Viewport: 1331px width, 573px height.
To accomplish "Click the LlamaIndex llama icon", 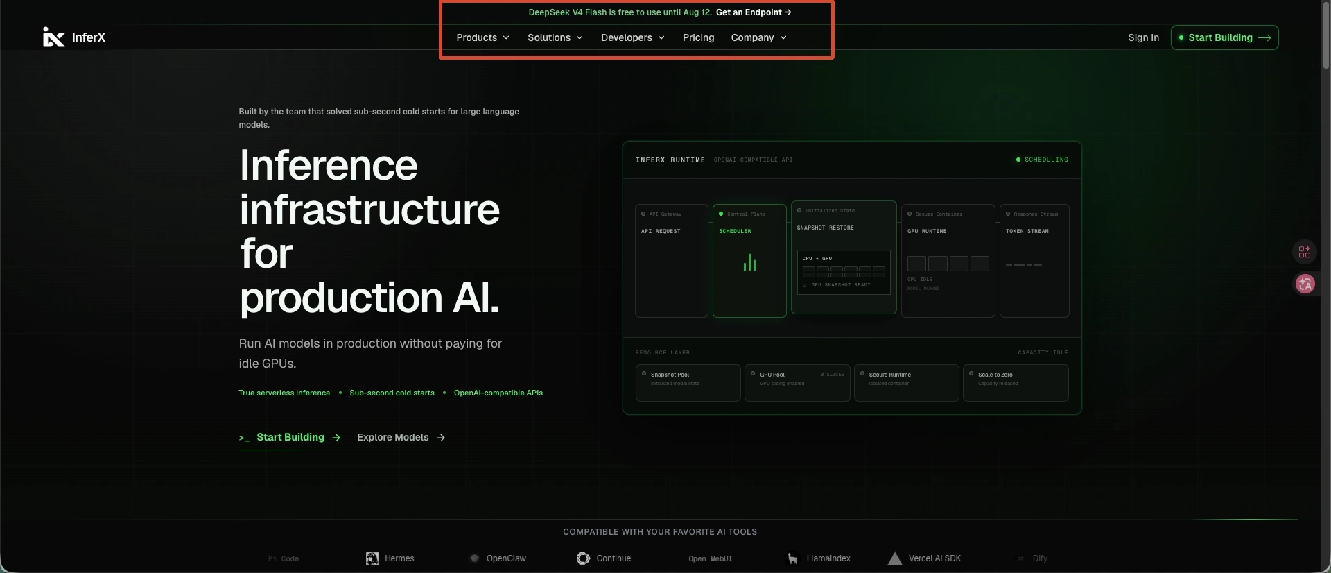I will (792, 558).
